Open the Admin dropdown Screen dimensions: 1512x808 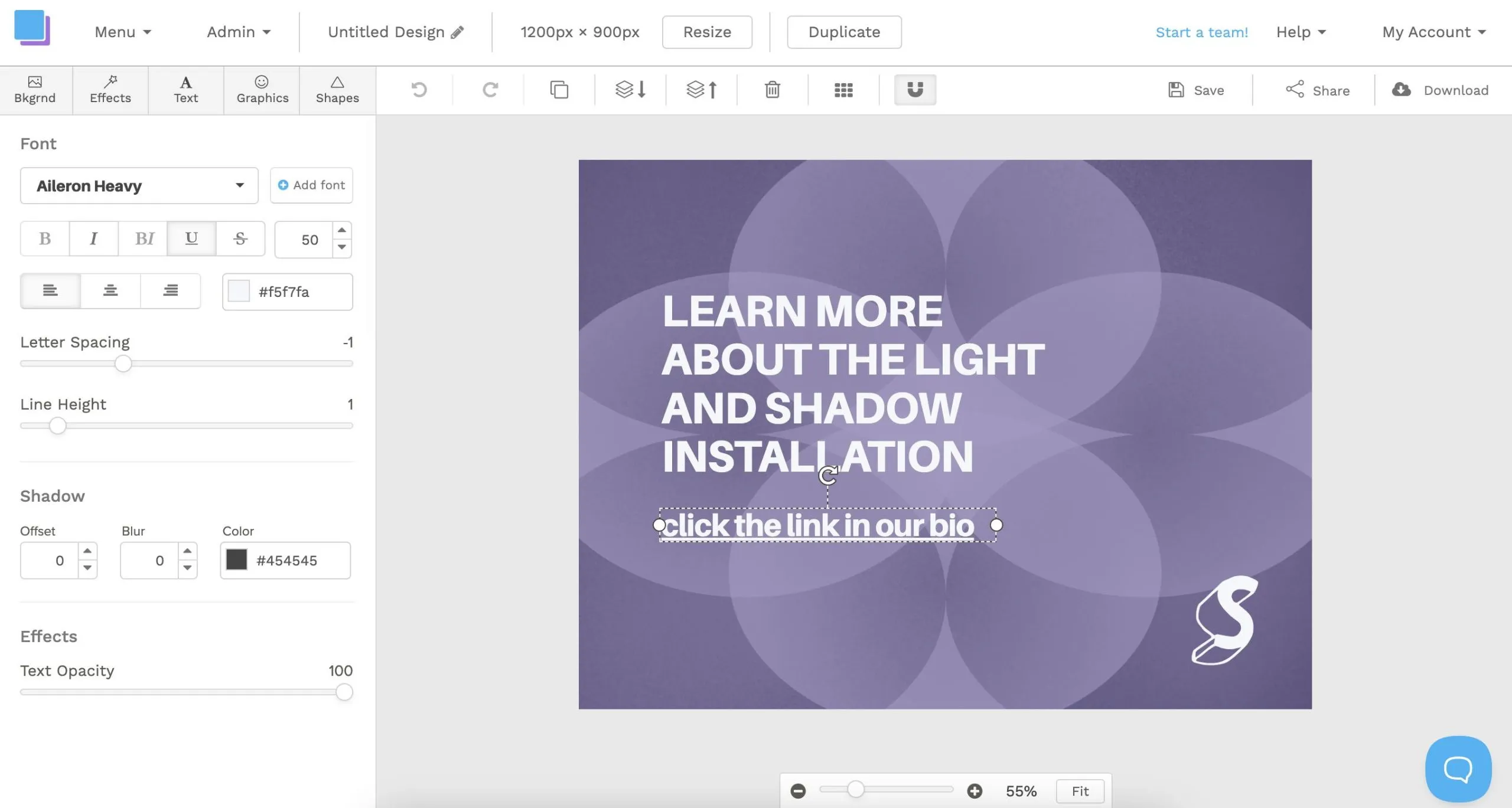point(239,32)
